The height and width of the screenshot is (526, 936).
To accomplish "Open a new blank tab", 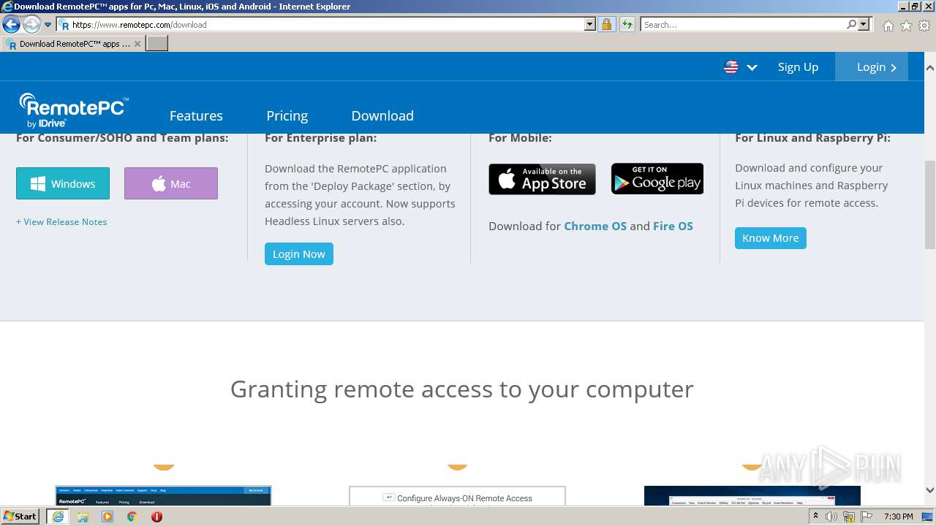I will tap(157, 44).
